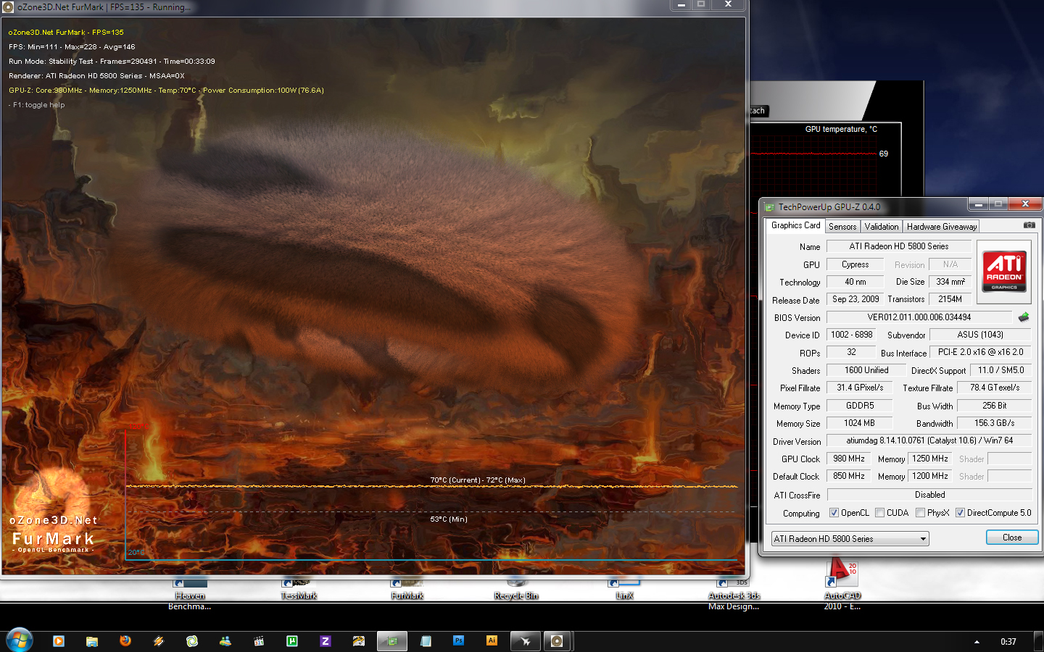The width and height of the screenshot is (1044, 652).
Task: Open the purple Z app in the taskbar
Action: 326,640
